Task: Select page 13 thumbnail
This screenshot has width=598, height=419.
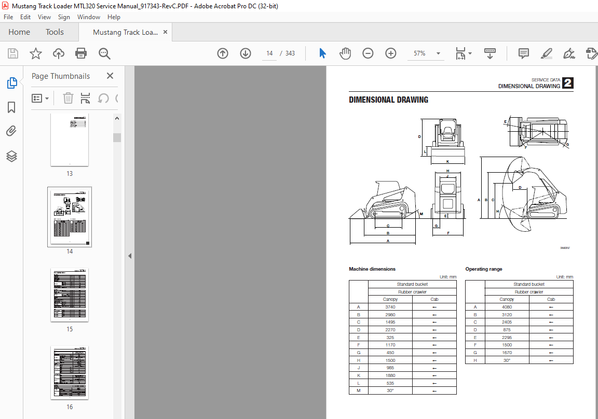Action: [70, 140]
